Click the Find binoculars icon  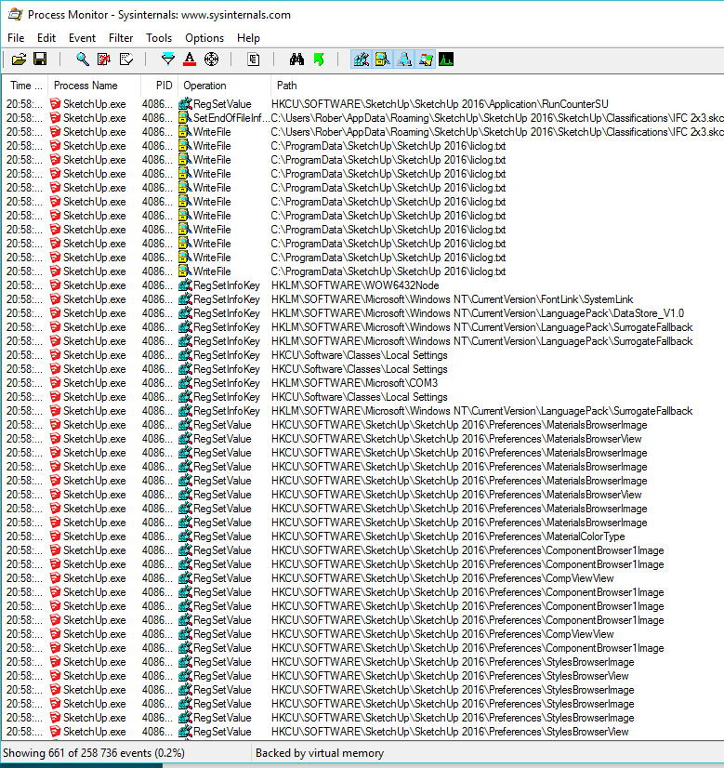coord(296,60)
